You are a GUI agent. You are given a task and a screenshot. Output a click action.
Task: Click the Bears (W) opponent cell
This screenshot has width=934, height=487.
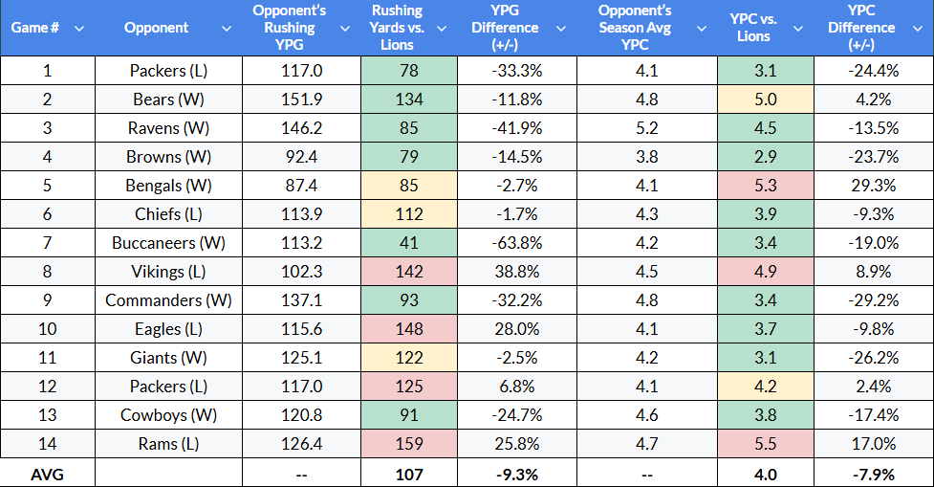point(168,99)
